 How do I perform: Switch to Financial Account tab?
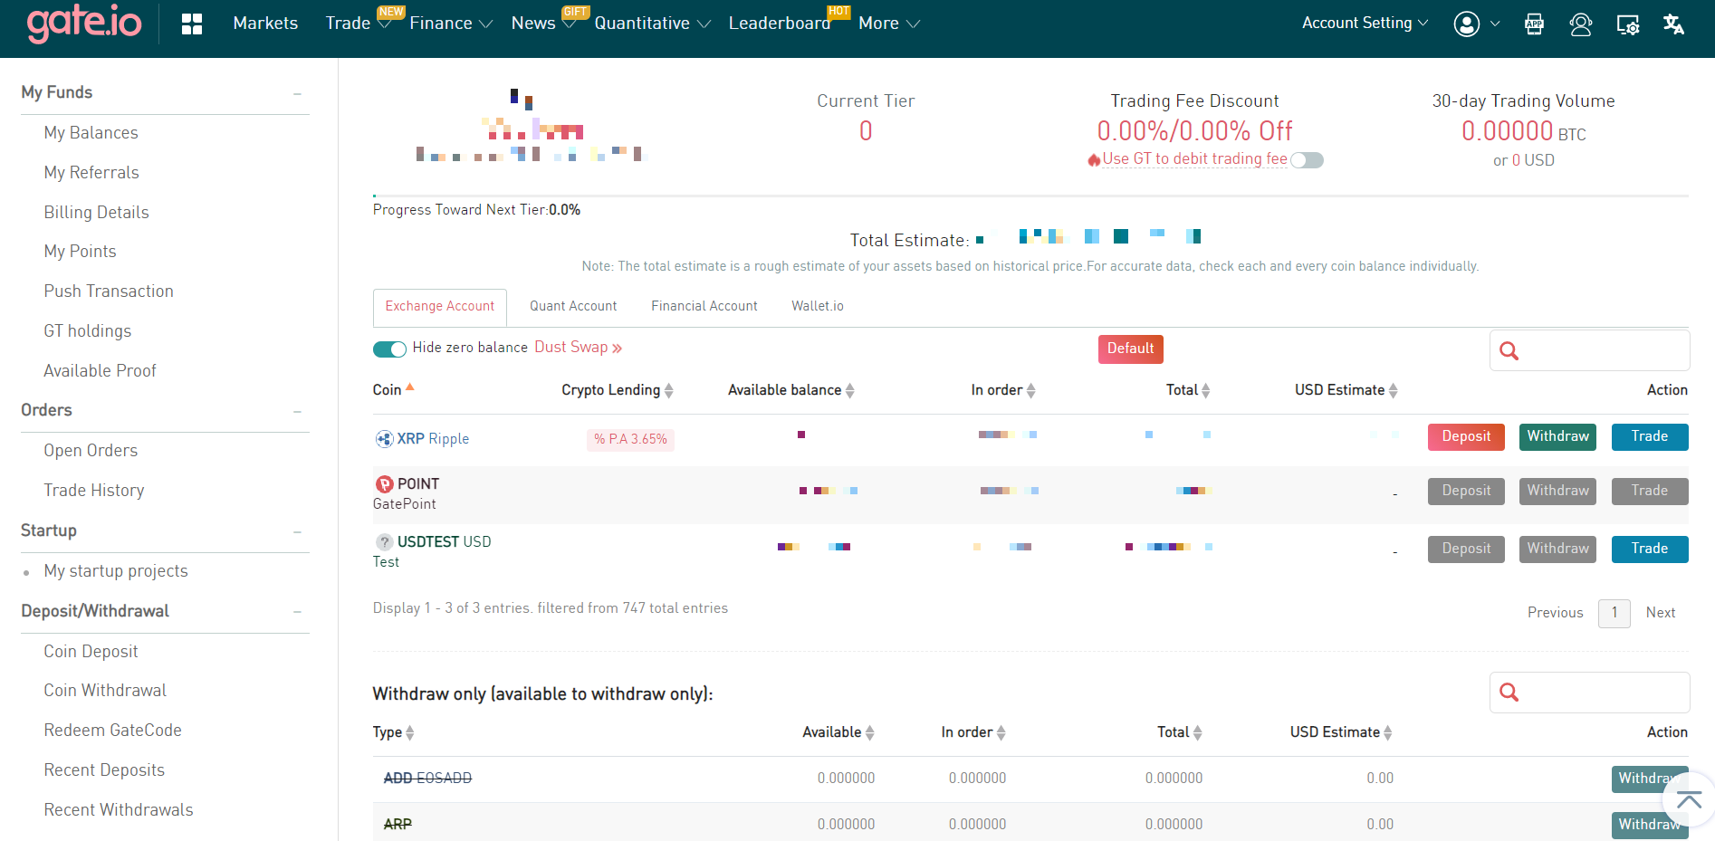pyautogui.click(x=704, y=307)
